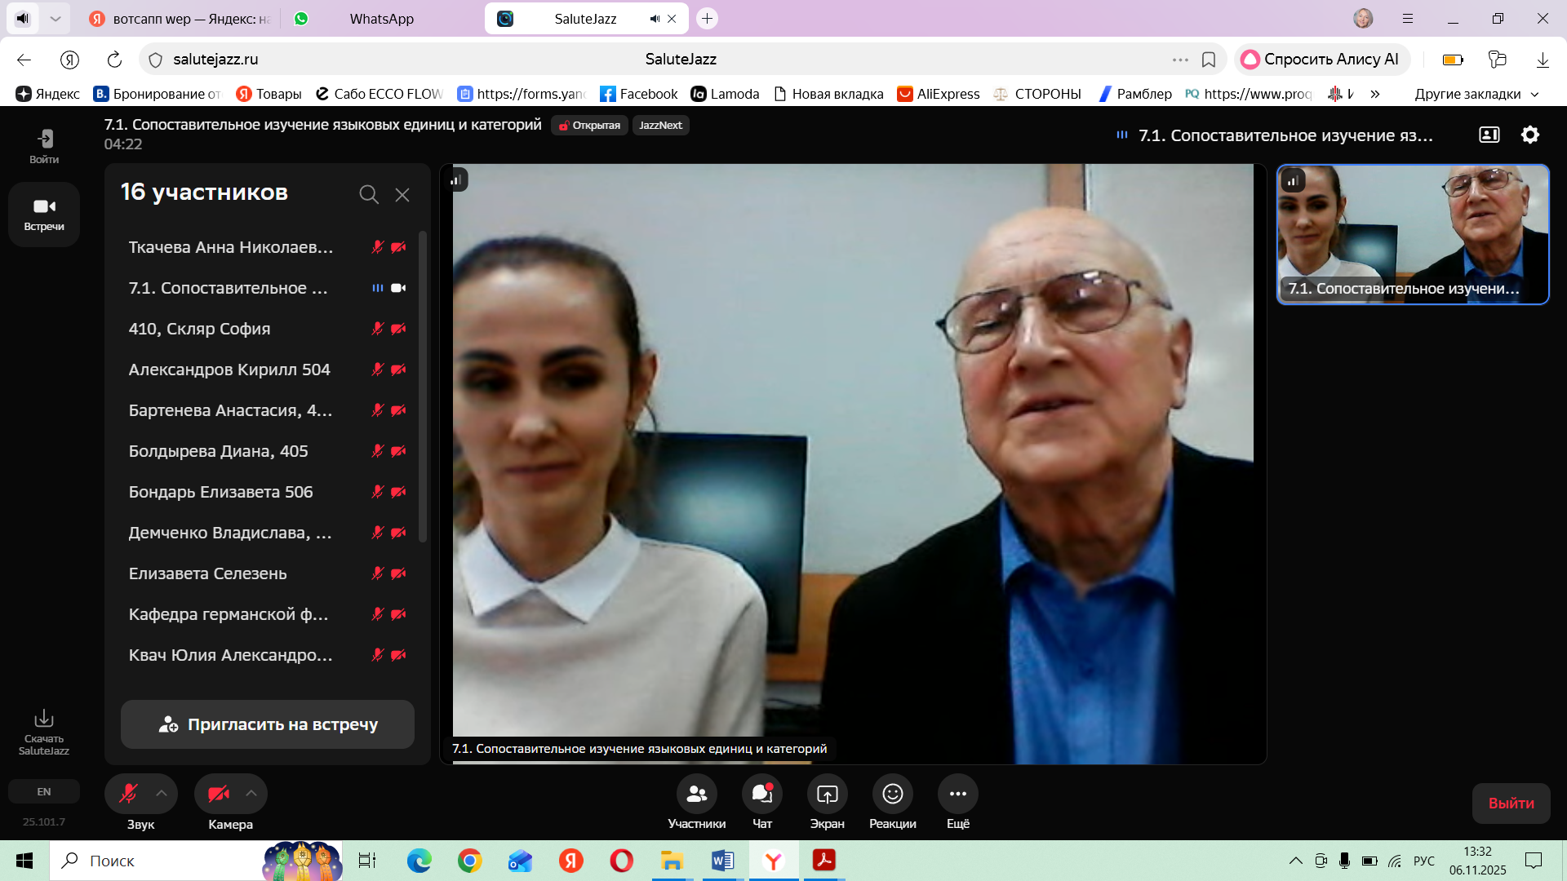The height and width of the screenshot is (881, 1567).
Task: Open the Ещё more options button
Action: click(x=957, y=794)
